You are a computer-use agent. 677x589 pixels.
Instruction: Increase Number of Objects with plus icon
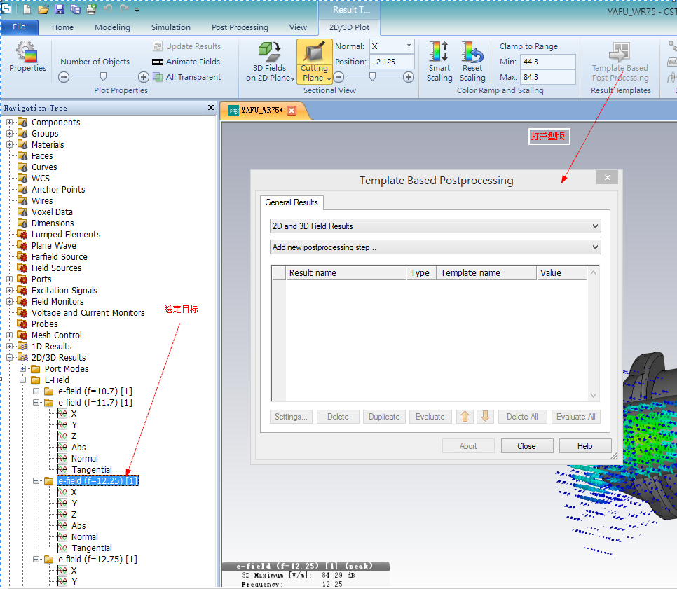tap(144, 77)
